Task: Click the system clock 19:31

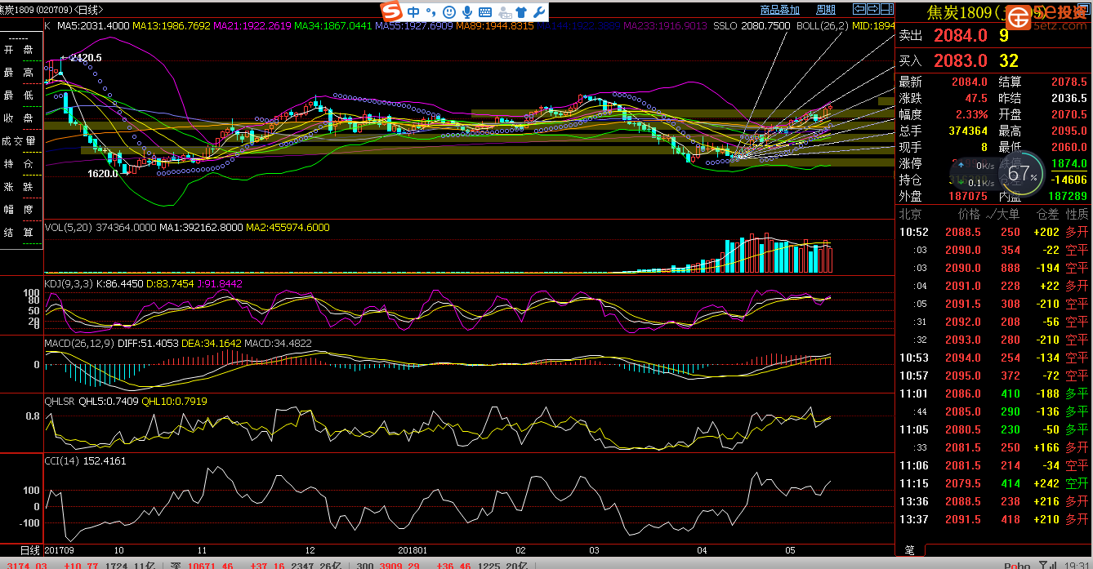Action: (x=1076, y=564)
